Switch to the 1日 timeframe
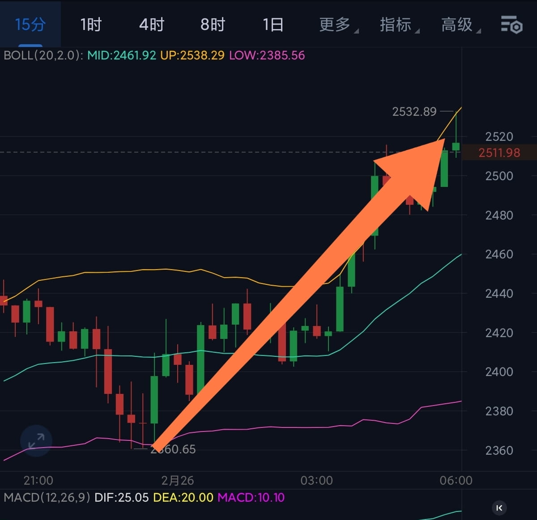This screenshot has height=520, width=537. coord(273,24)
